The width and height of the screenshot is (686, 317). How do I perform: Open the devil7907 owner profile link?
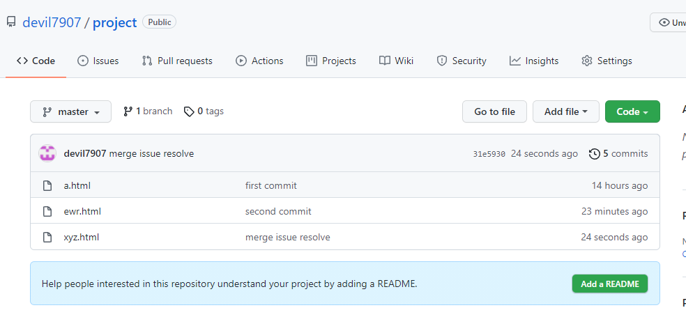point(52,22)
